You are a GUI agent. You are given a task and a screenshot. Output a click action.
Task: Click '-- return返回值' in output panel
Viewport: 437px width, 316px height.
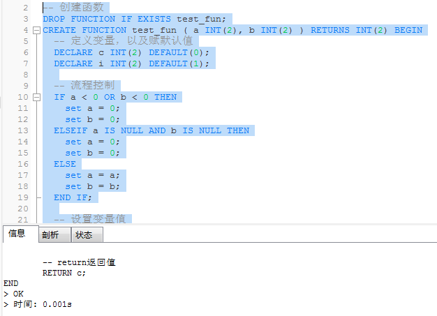click(x=79, y=262)
